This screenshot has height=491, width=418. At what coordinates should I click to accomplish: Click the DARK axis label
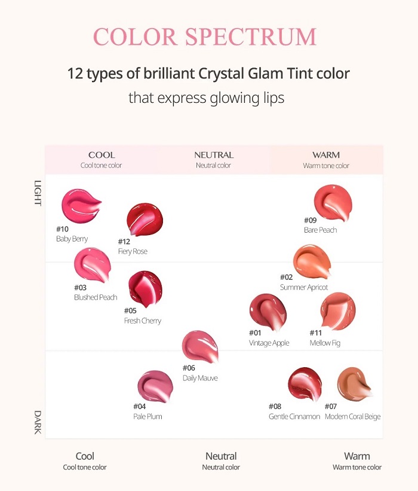(38, 422)
